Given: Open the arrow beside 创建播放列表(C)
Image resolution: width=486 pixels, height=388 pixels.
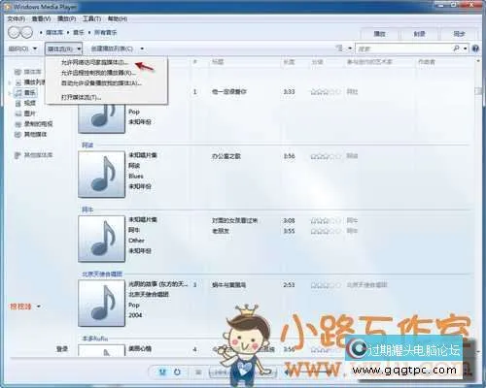Looking at the screenshot, I should point(142,48).
